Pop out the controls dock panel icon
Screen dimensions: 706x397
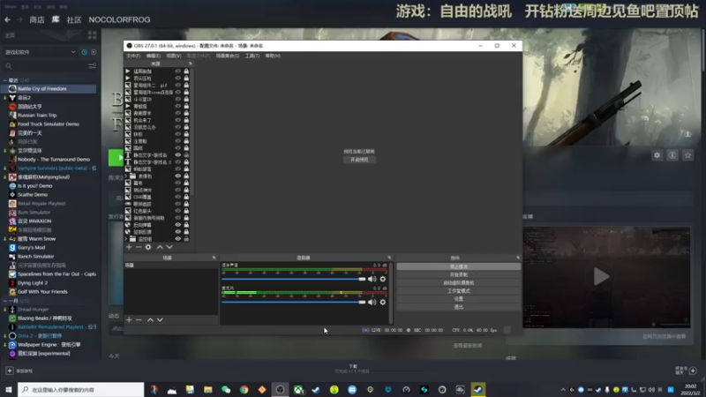pos(518,258)
